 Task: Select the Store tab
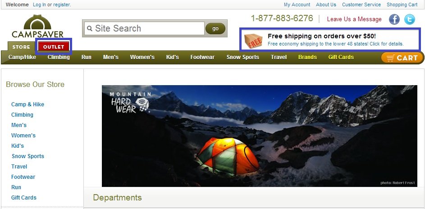21,46
